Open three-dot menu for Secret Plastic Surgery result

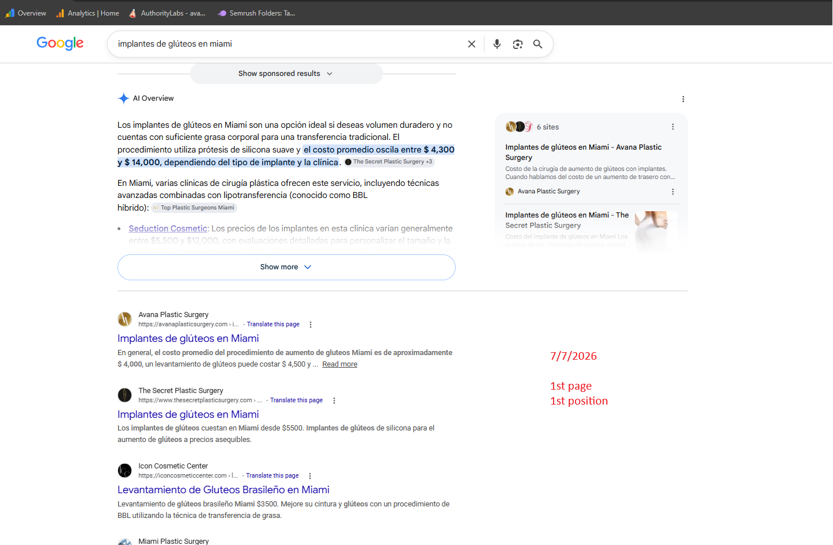click(334, 401)
